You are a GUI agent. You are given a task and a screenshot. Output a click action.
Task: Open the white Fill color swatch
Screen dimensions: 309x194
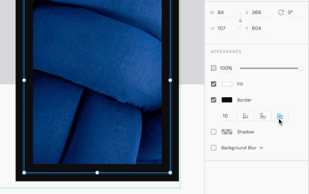pos(227,84)
